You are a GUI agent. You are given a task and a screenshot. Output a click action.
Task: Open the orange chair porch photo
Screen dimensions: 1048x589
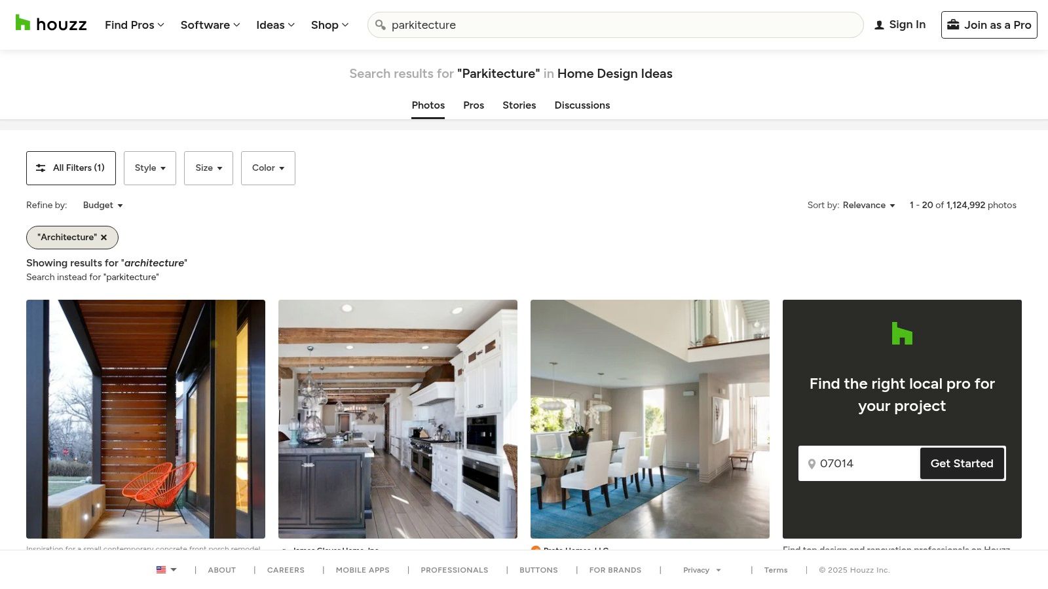[145, 419]
